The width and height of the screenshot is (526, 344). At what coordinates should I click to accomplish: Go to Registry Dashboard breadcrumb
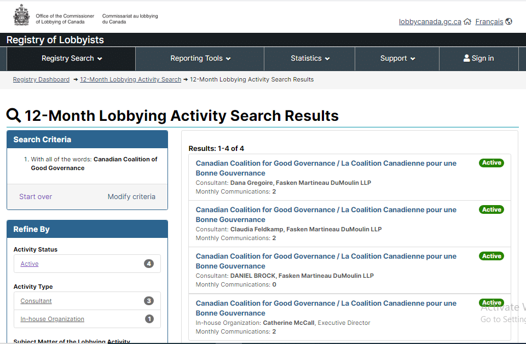(x=41, y=79)
